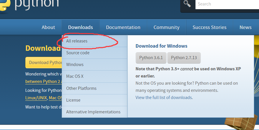
Task: Open the Community menu
Action: 167,27
